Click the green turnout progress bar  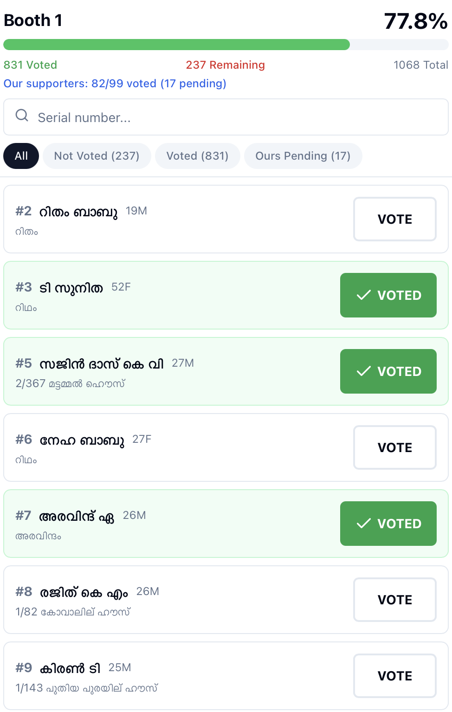(176, 45)
